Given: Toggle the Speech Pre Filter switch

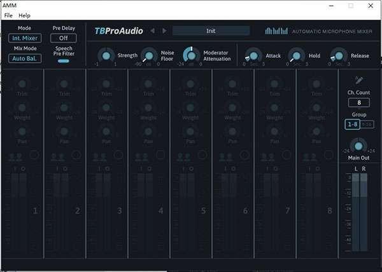Looking at the screenshot, I should pyautogui.click(x=63, y=61).
